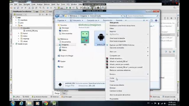Open the Organizar dropdown in Explorer
The height and width of the screenshot is (106, 189).
[62, 20]
